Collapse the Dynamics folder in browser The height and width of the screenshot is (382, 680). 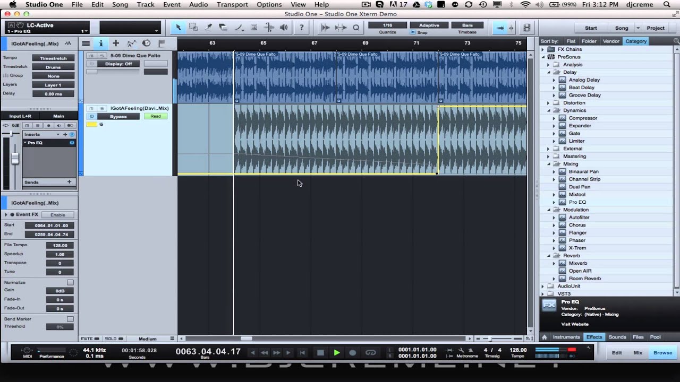(549, 110)
